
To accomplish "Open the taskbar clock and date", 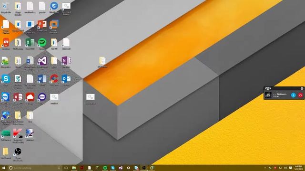I will tap(298, 168).
